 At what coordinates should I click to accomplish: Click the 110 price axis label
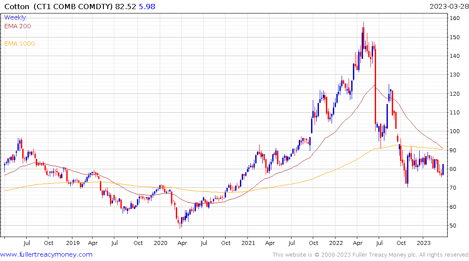coord(455,113)
